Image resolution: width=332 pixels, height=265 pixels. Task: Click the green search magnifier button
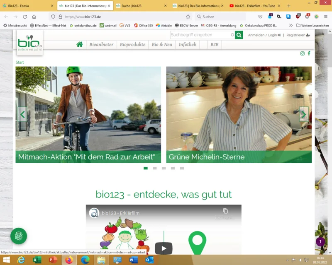pos(239,35)
